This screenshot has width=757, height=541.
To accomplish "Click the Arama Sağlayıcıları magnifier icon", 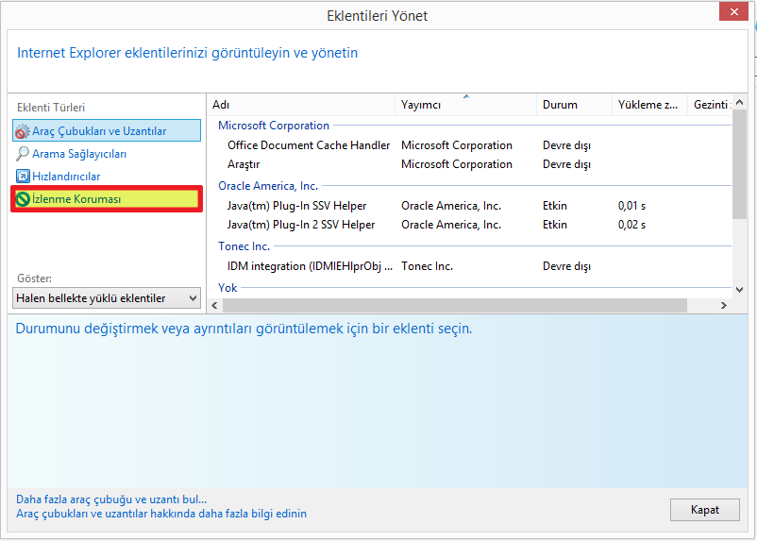I will (x=23, y=154).
